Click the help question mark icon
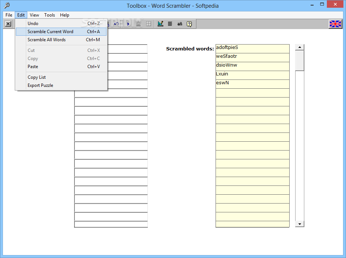The width and height of the screenshot is (346, 258). (x=189, y=24)
